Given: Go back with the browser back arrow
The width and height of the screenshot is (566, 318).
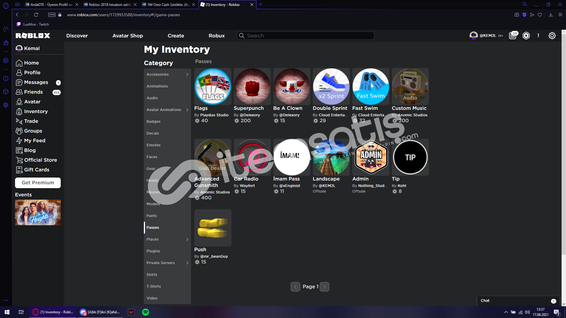Looking at the screenshot, I should [x=17, y=15].
